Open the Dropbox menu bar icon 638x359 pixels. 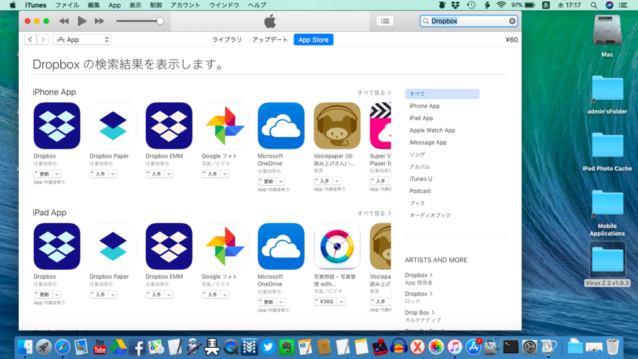pyautogui.click(x=455, y=5)
